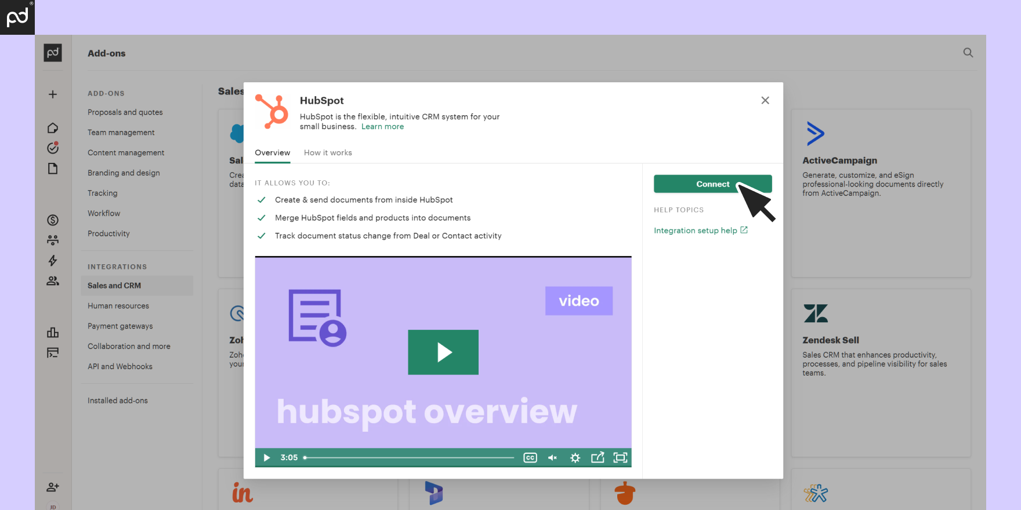Click the invite user icon in sidebar
The width and height of the screenshot is (1021, 510).
[x=53, y=487]
